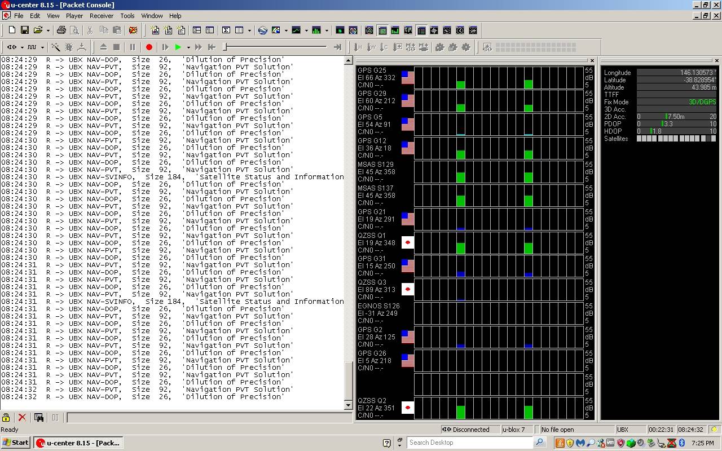The width and height of the screenshot is (722, 451).
Task: Open the Tools menu
Action: tap(127, 16)
